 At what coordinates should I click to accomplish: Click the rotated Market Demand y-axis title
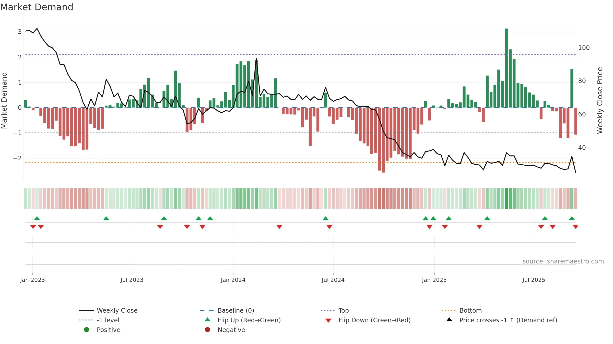4,100
